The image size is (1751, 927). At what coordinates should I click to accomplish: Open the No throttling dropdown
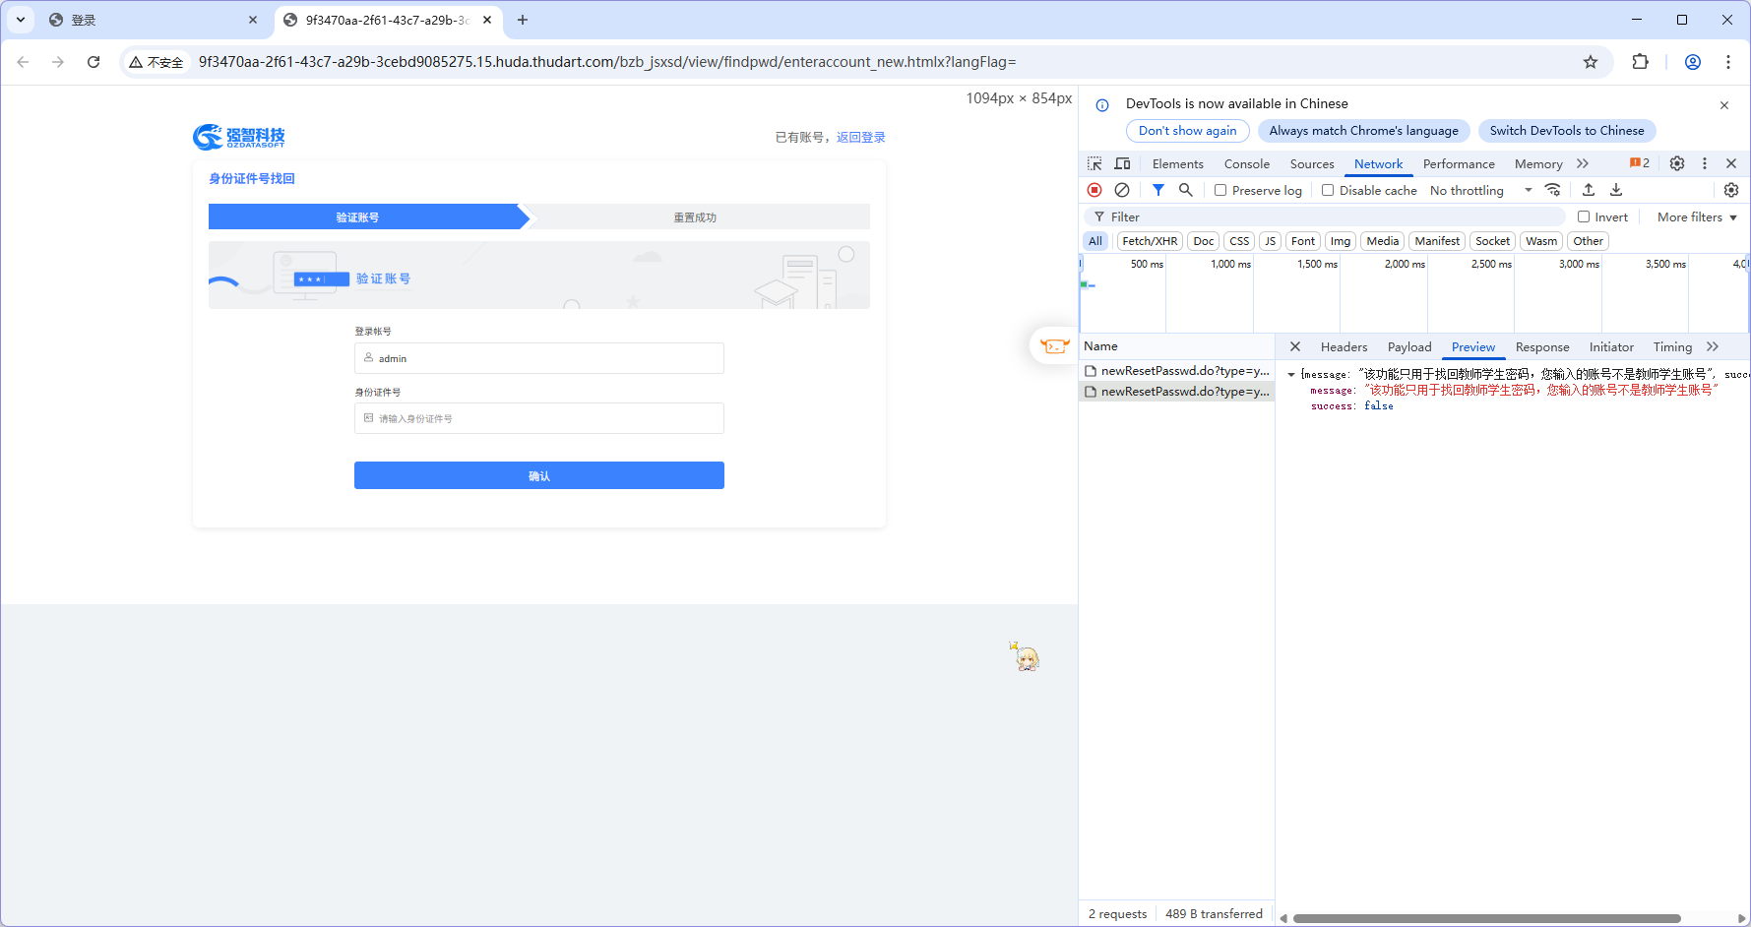click(1480, 191)
